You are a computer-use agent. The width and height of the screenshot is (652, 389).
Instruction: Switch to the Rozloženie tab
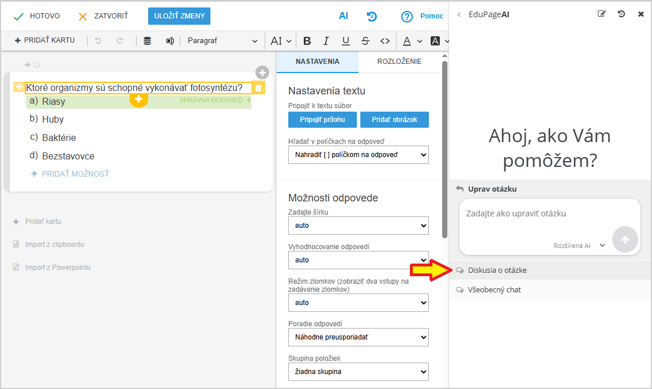399,62
